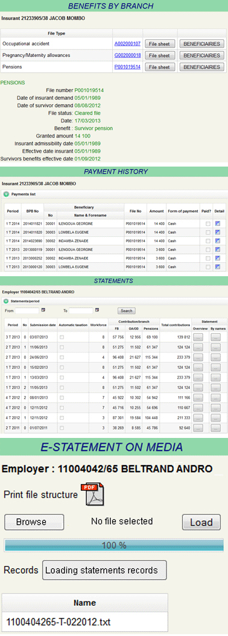
Task: Select file 1100404265-T-022012.txt
Action: [85, 622]
